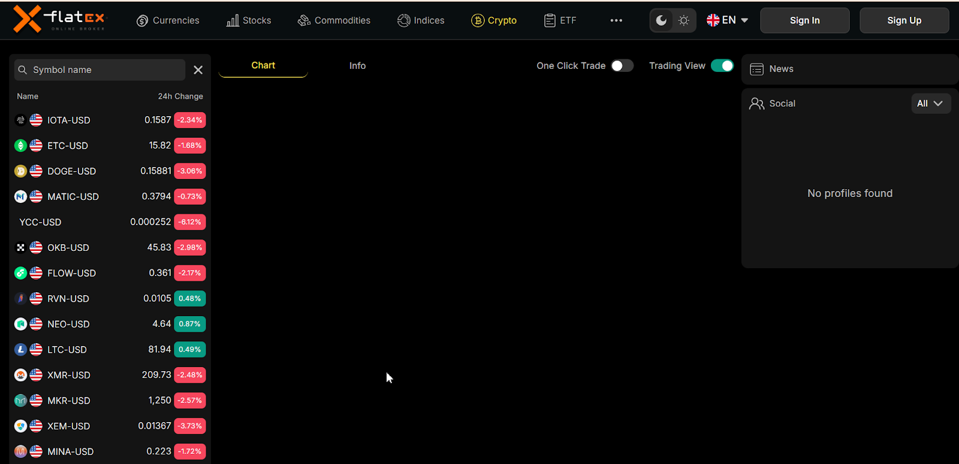Switch to light mode sun icon
The image size is (959, 464).
(684, 20)
